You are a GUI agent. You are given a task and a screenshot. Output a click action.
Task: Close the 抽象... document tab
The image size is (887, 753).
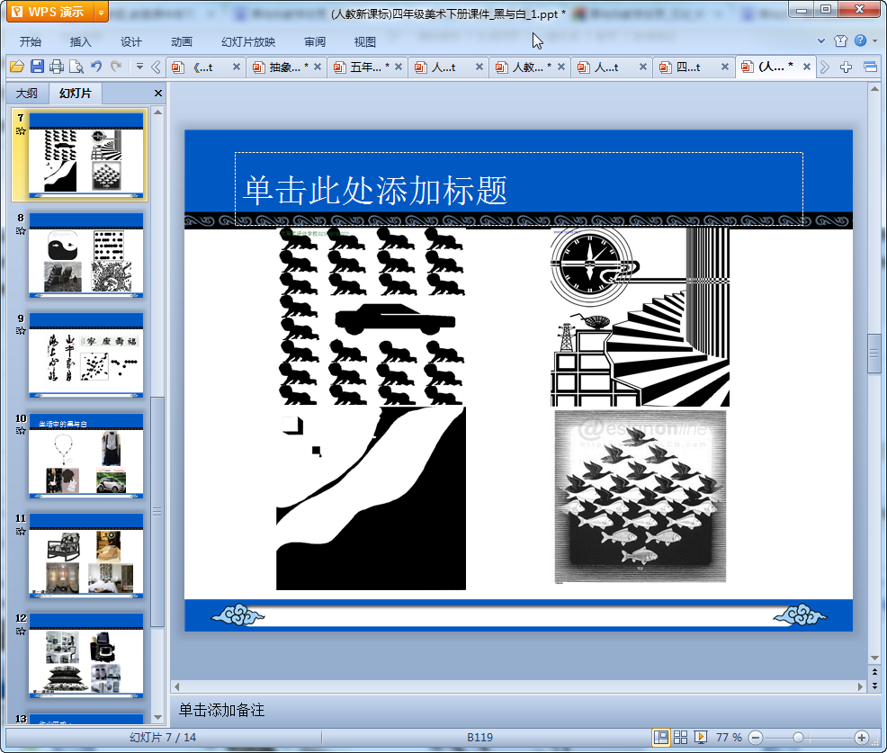click(x=318, y=67)
